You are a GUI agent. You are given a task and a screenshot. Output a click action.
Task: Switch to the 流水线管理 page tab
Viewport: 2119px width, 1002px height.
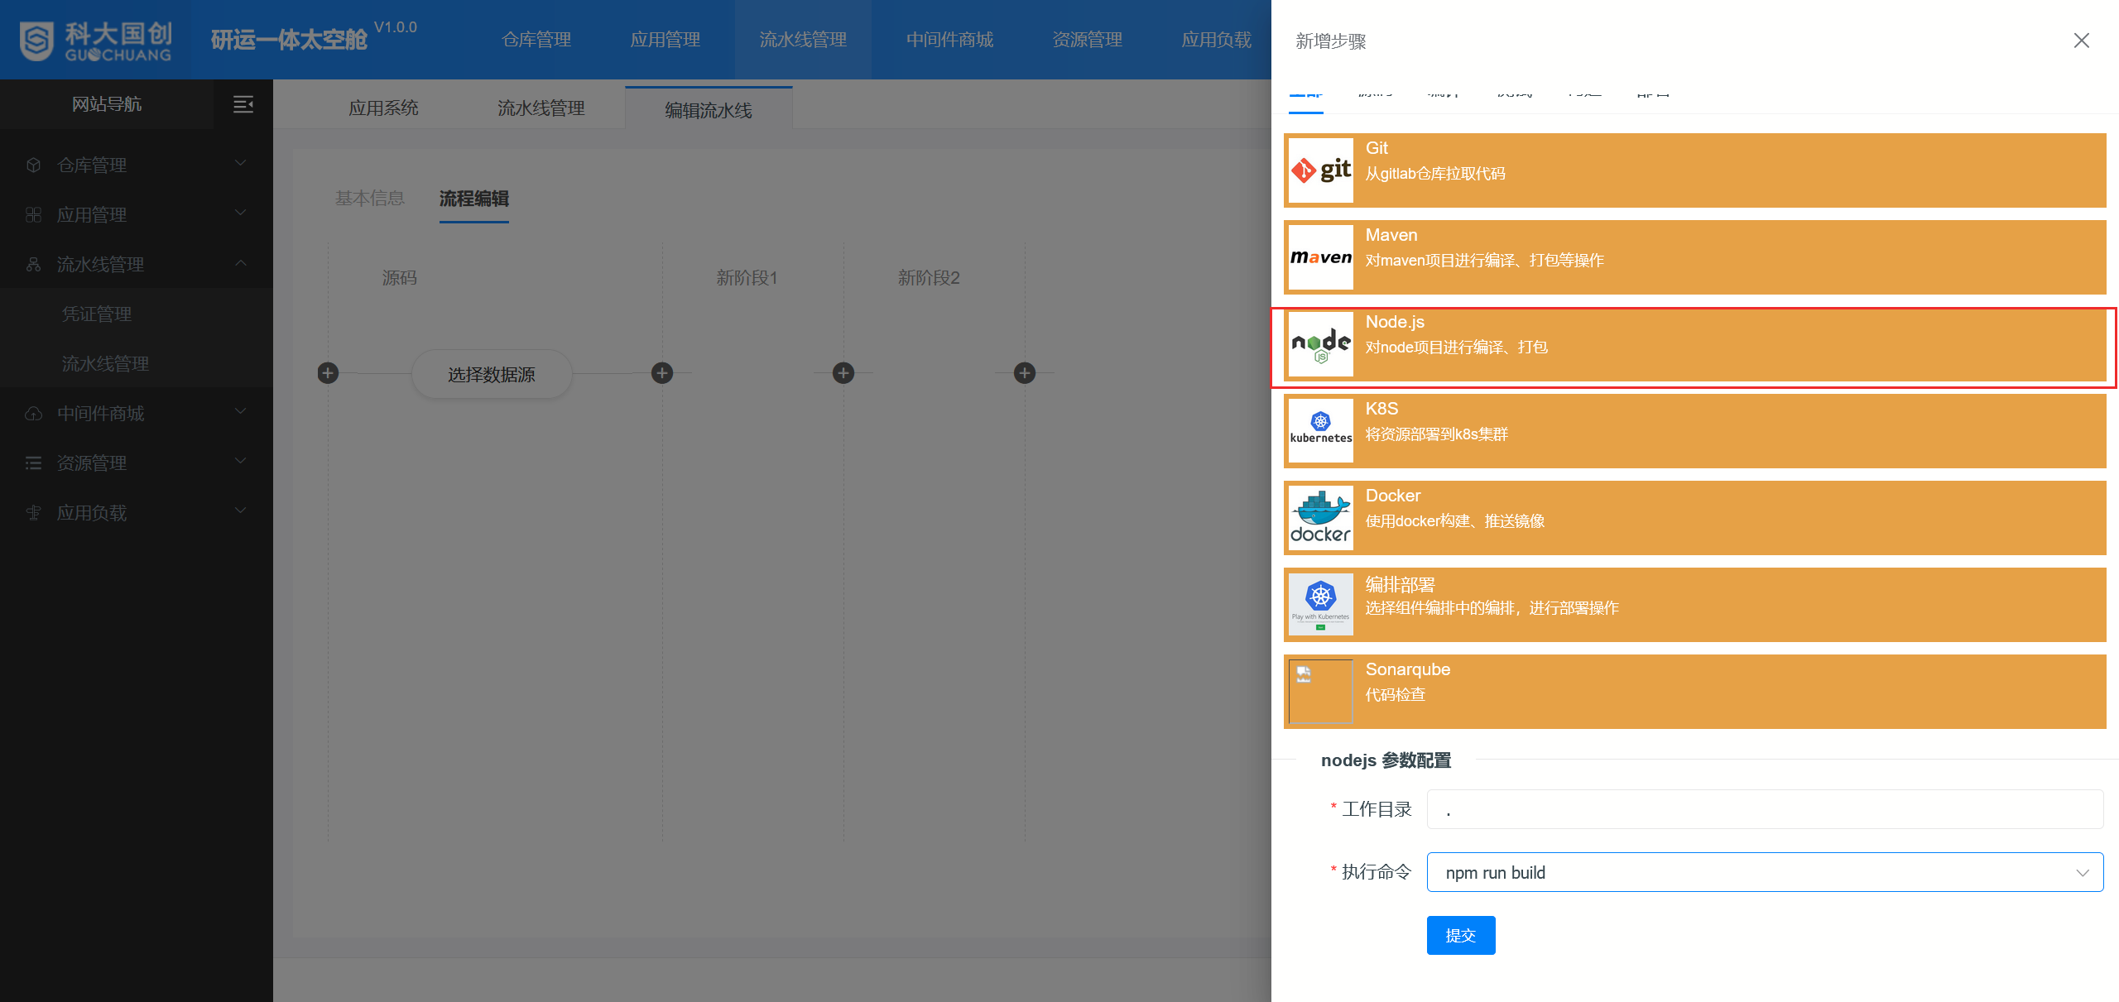click(x=541, y=108)
